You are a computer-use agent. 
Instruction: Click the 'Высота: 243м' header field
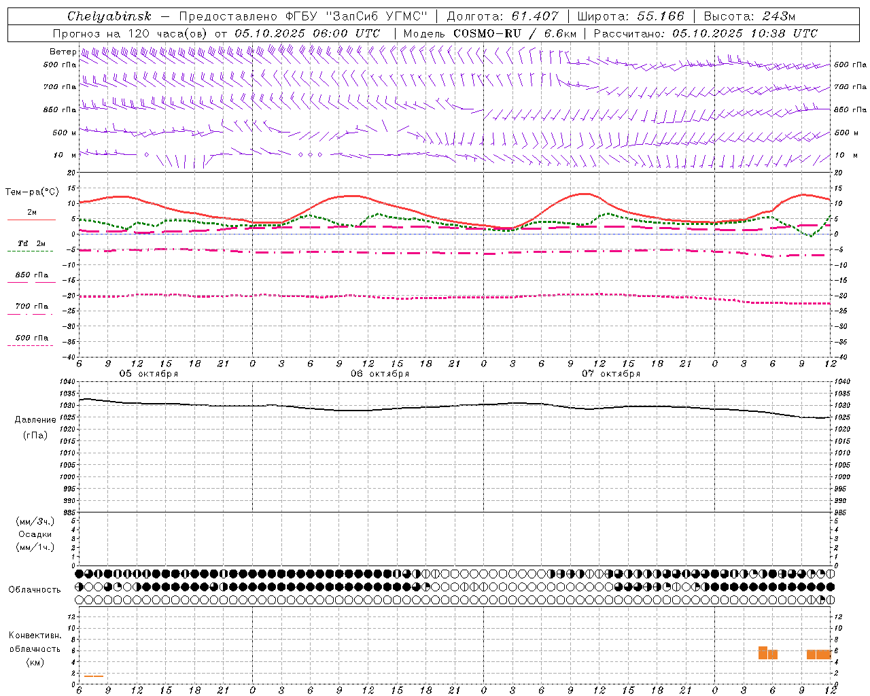coord(750,16)
